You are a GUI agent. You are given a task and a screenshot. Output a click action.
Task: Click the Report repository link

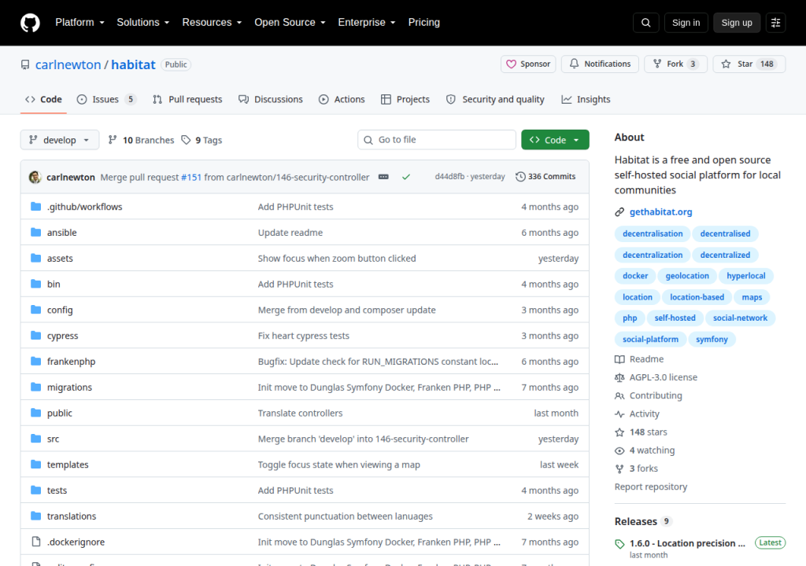[651, 487]
